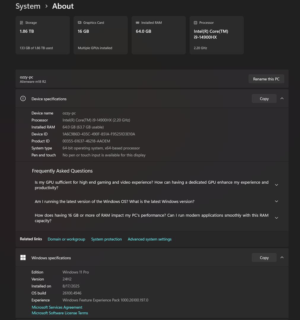This screenshot has width=300, height=320.
Task: Copy the Device specifications
Action: click(264, 99)
